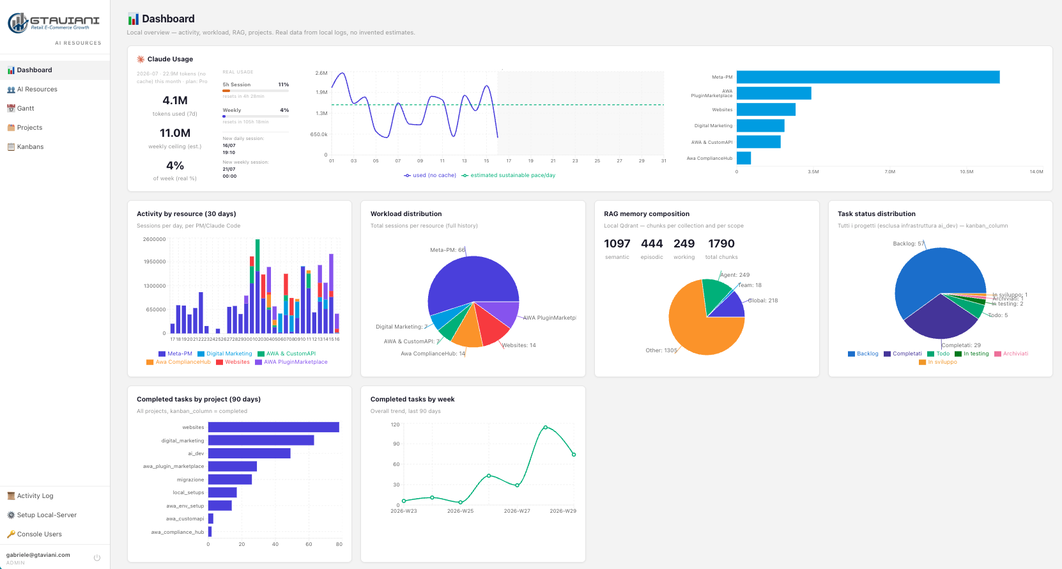Toggle 'estimated sustainable pace/day' legend series
Viewport: 1062px width, 569px height.
509,175
